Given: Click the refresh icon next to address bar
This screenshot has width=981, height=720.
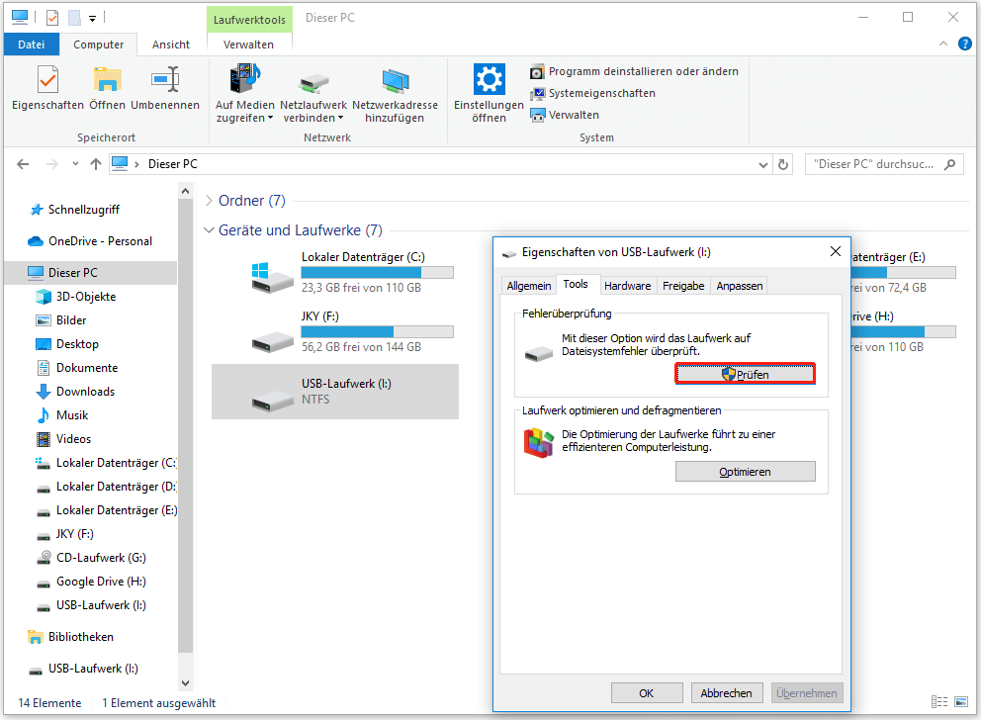Looking at the screenshot, I should click(783, 164).
